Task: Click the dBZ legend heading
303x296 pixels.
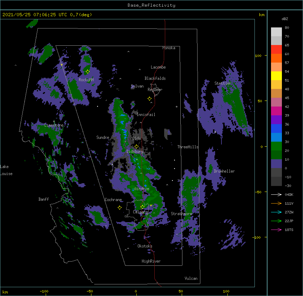Action: [285, 19]
